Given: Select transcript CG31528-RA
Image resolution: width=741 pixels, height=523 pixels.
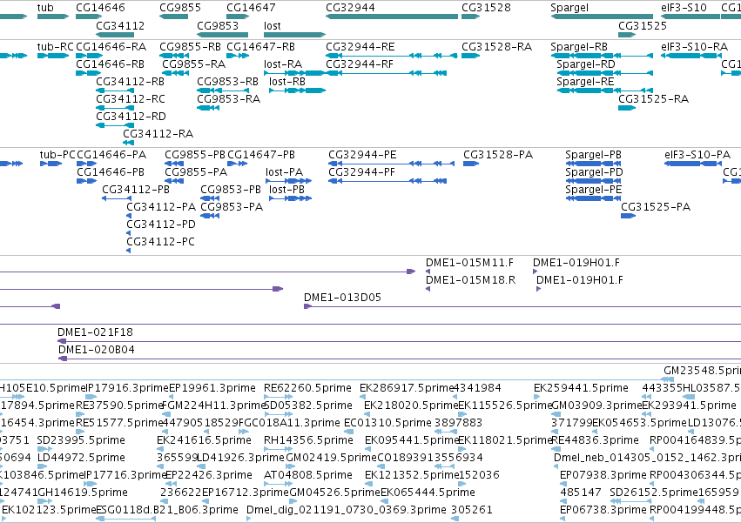Looking at the screenshot, I should [471, 56].
